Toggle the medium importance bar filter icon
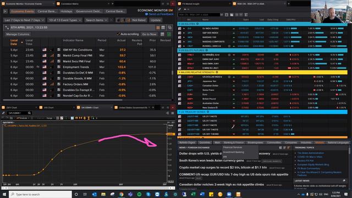The height and width of the screenshot is (198, 352). coord(123,20)
